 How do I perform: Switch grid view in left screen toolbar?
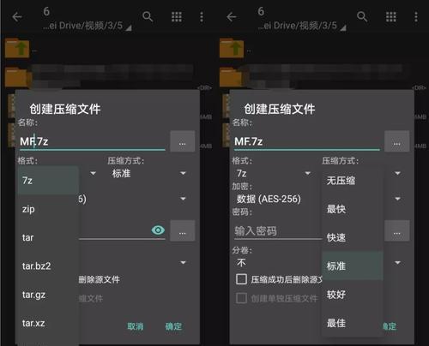click(177, 17)
